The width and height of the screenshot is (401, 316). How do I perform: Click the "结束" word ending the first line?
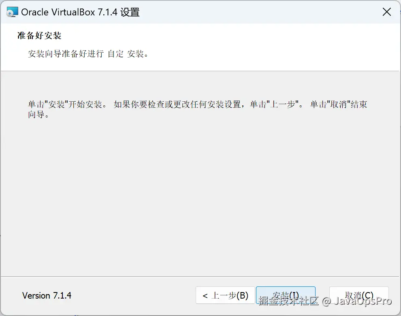(359, 105)
